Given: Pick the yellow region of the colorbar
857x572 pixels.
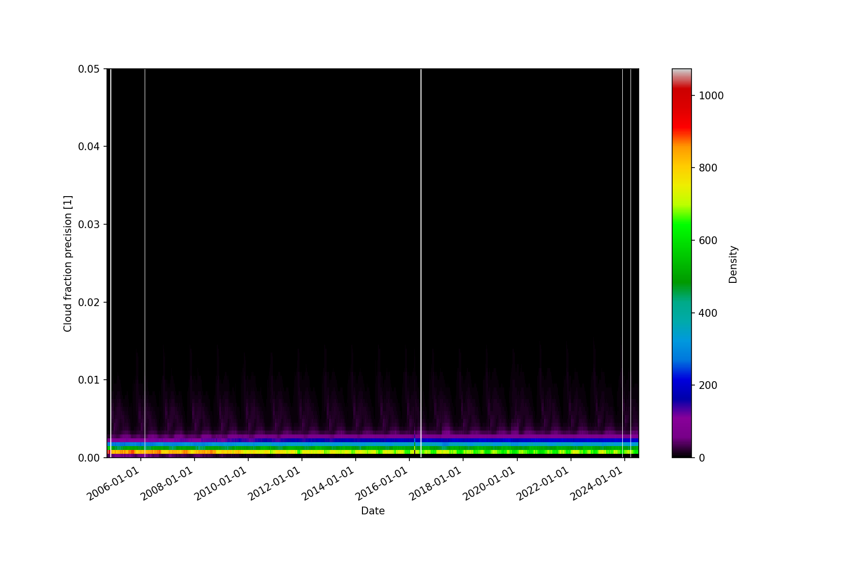Looking at the screenshot, I should 681,184.
